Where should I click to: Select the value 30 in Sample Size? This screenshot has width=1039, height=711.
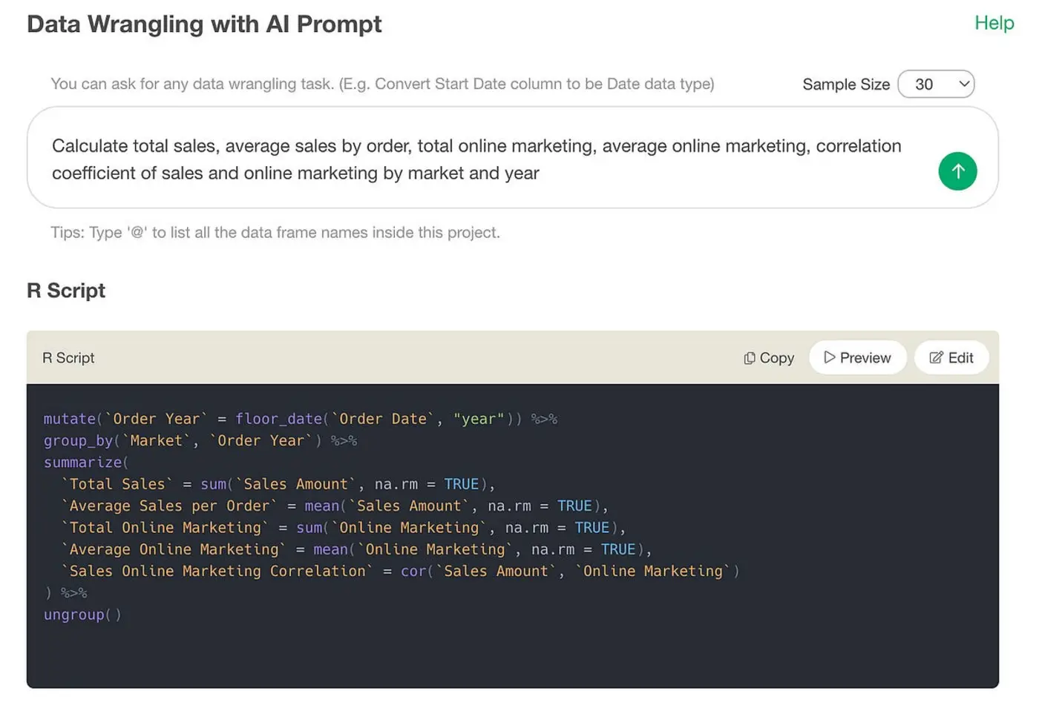tap(925, 84)
